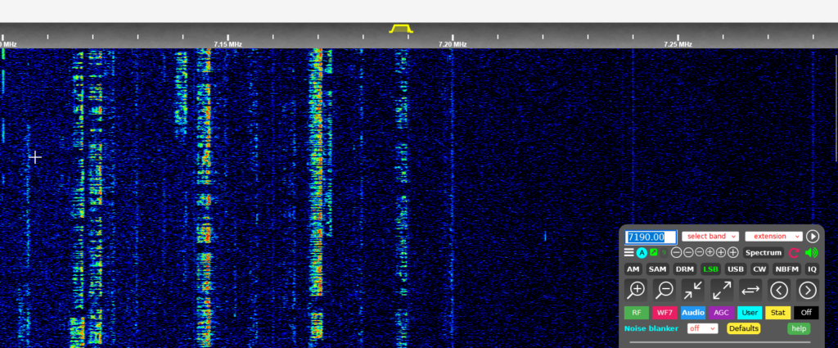The width and height of the screenshot is (838, 348).
Task: Click the 7.20 MHz frequency scale label
Action: (453, 44)
